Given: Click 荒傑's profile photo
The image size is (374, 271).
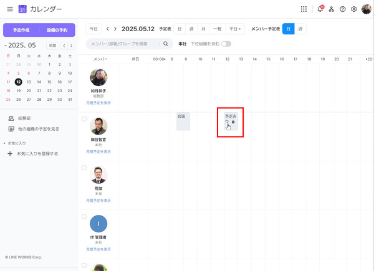Looking at the screenshot, I should [x=98, y=175].
